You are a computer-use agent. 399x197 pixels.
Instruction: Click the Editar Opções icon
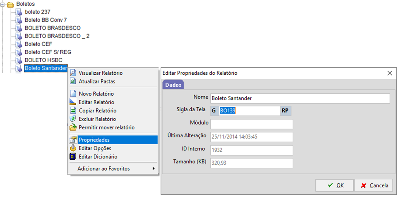click(73, 148)
